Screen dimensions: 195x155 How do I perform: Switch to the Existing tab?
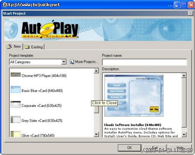coord(34,47)
